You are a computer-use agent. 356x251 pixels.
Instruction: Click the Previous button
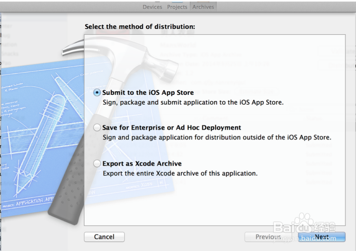(267, 237)
